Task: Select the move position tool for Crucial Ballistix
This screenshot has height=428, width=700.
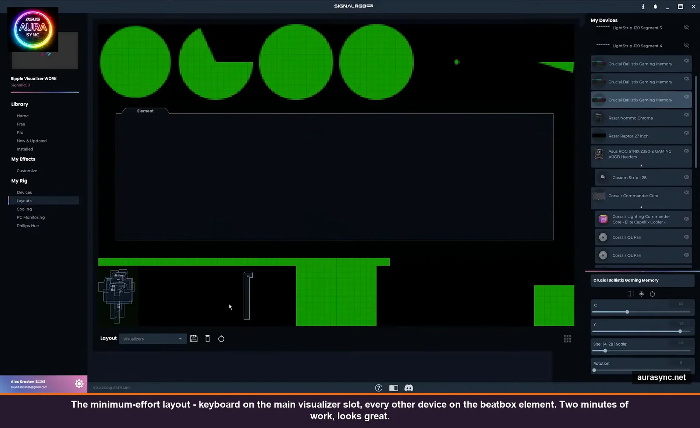Action: point(641,293)
